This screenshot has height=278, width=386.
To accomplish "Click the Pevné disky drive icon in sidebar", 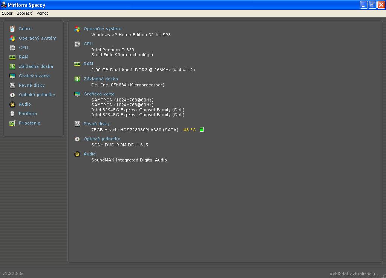I will [x=12, y=85].
